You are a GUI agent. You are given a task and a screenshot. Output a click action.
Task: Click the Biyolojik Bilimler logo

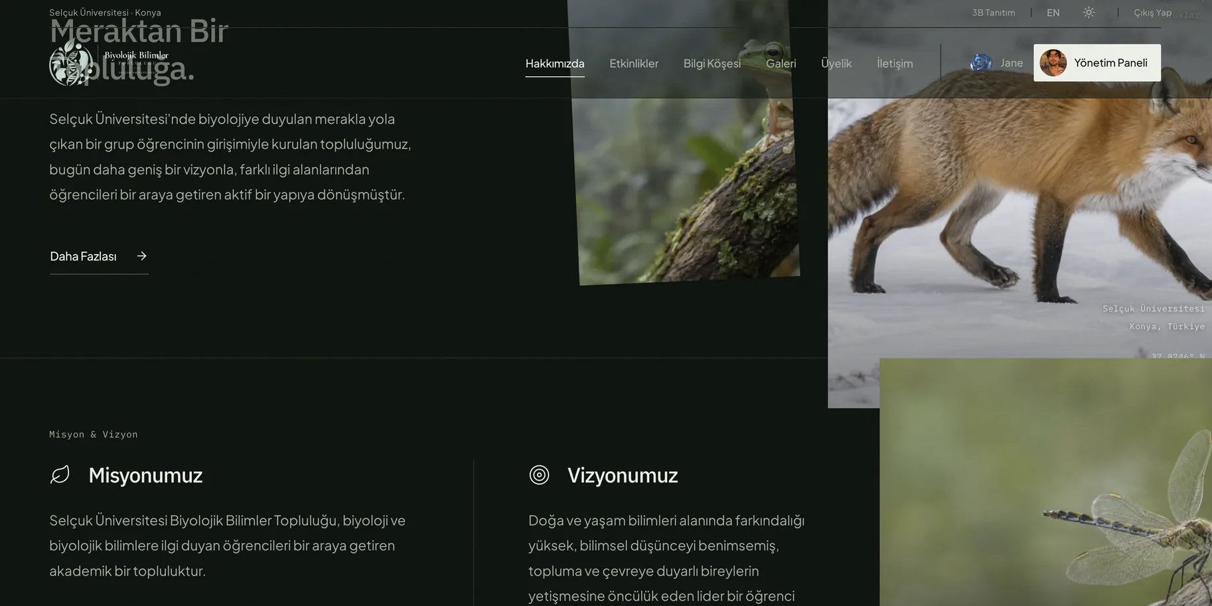(x=110, y=62)
